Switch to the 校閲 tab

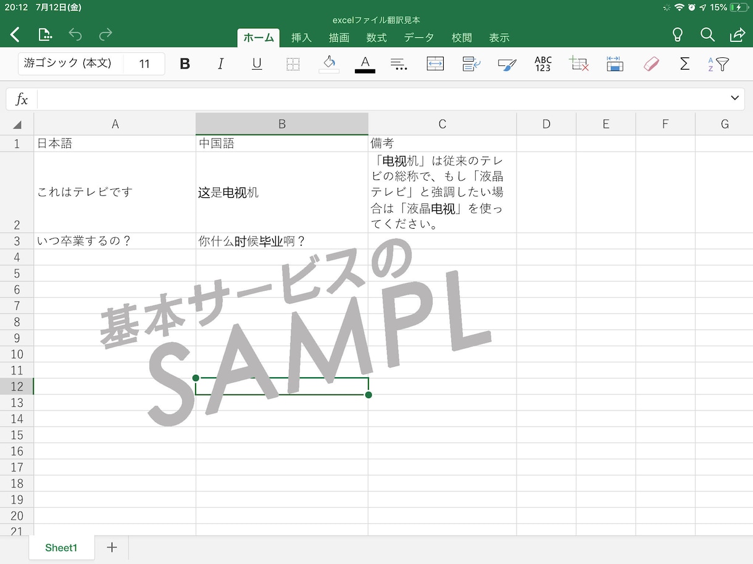pos(462,38)
